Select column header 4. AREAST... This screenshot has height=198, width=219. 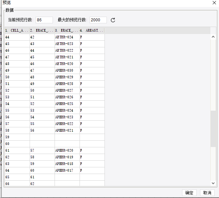pos(92,30)
